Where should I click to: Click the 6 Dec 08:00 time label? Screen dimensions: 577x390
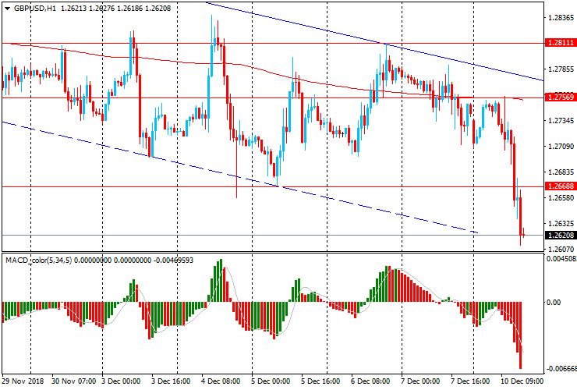[369, 381]
